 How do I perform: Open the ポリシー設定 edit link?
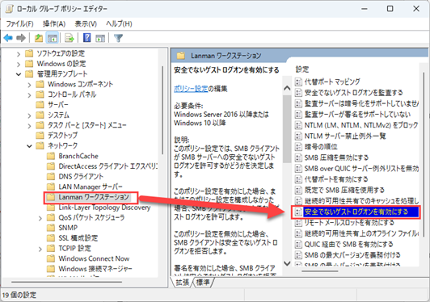coord(191,89)
